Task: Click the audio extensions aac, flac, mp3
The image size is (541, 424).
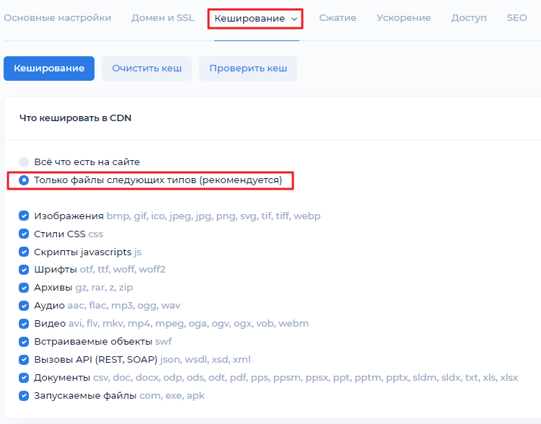Action: pos(124,306)
